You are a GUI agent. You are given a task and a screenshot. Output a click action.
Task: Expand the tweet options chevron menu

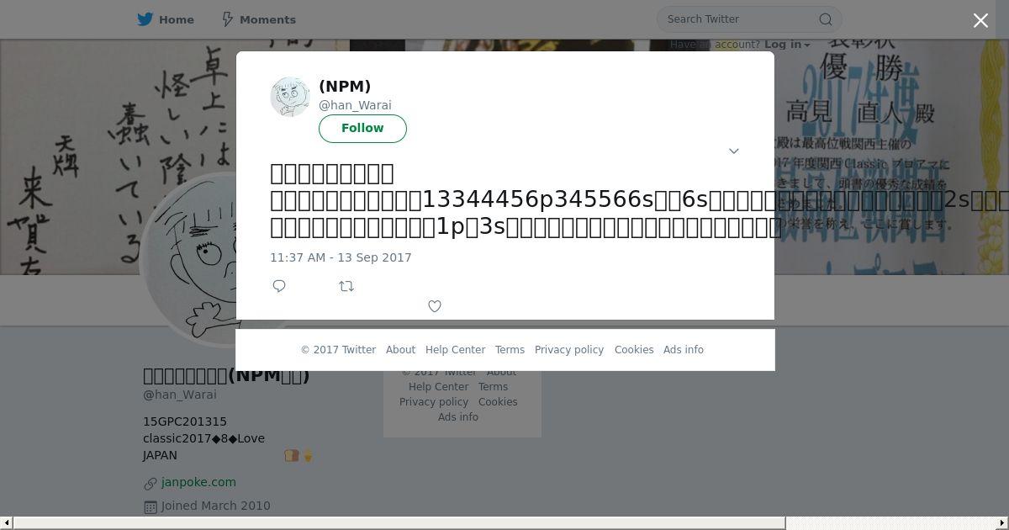click(x=734, y=151)
